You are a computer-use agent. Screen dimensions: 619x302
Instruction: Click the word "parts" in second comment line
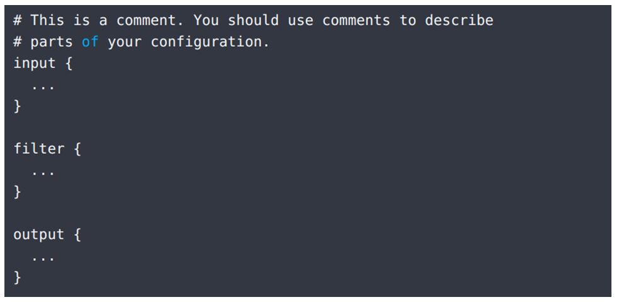coord(52,42)
